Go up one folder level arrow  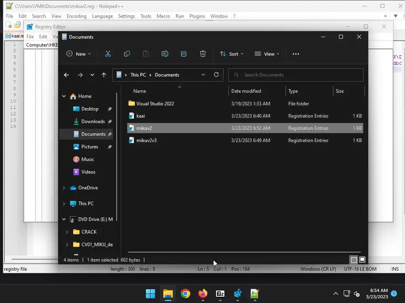104,75
